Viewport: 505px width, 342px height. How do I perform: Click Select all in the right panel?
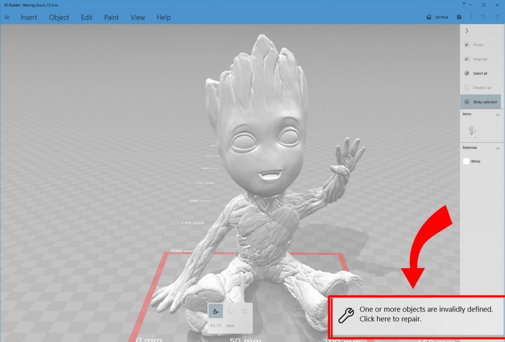coord(478,73)
